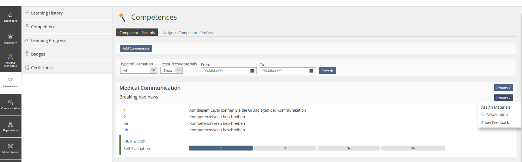Image resolution: width=522 pixels, height=162 pixels.
Task: Go to Personal Workspace icon
Action: coord(10,61)
